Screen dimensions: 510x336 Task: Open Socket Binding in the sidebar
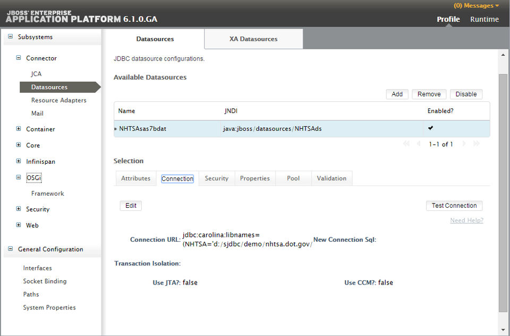coord(45,281)
